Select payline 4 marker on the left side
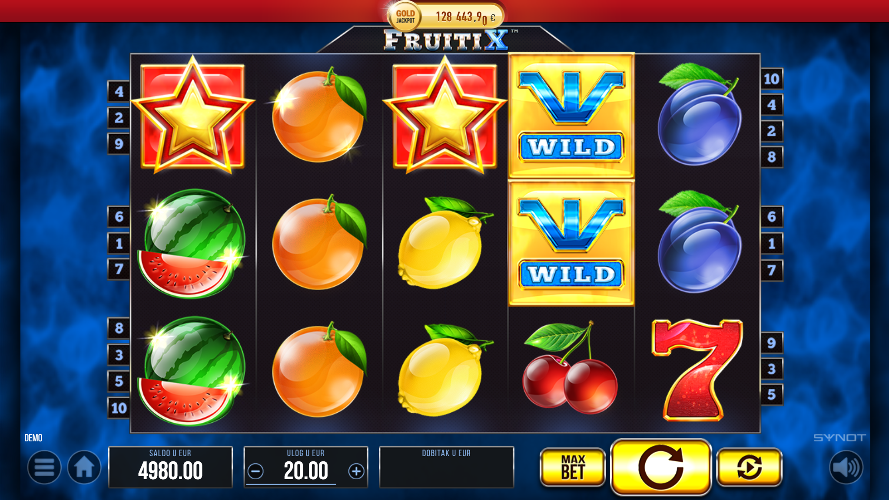889x500 pixels. 119,92
